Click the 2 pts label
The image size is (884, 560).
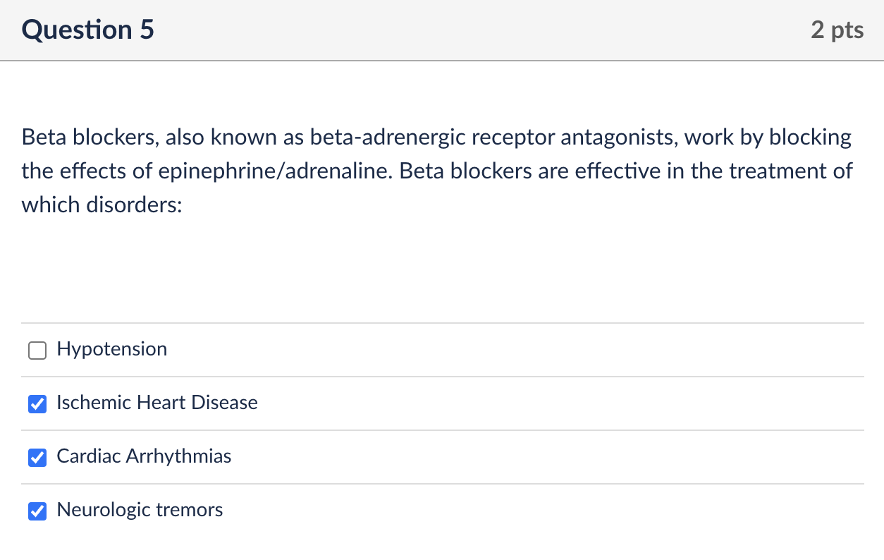point(837,30)
